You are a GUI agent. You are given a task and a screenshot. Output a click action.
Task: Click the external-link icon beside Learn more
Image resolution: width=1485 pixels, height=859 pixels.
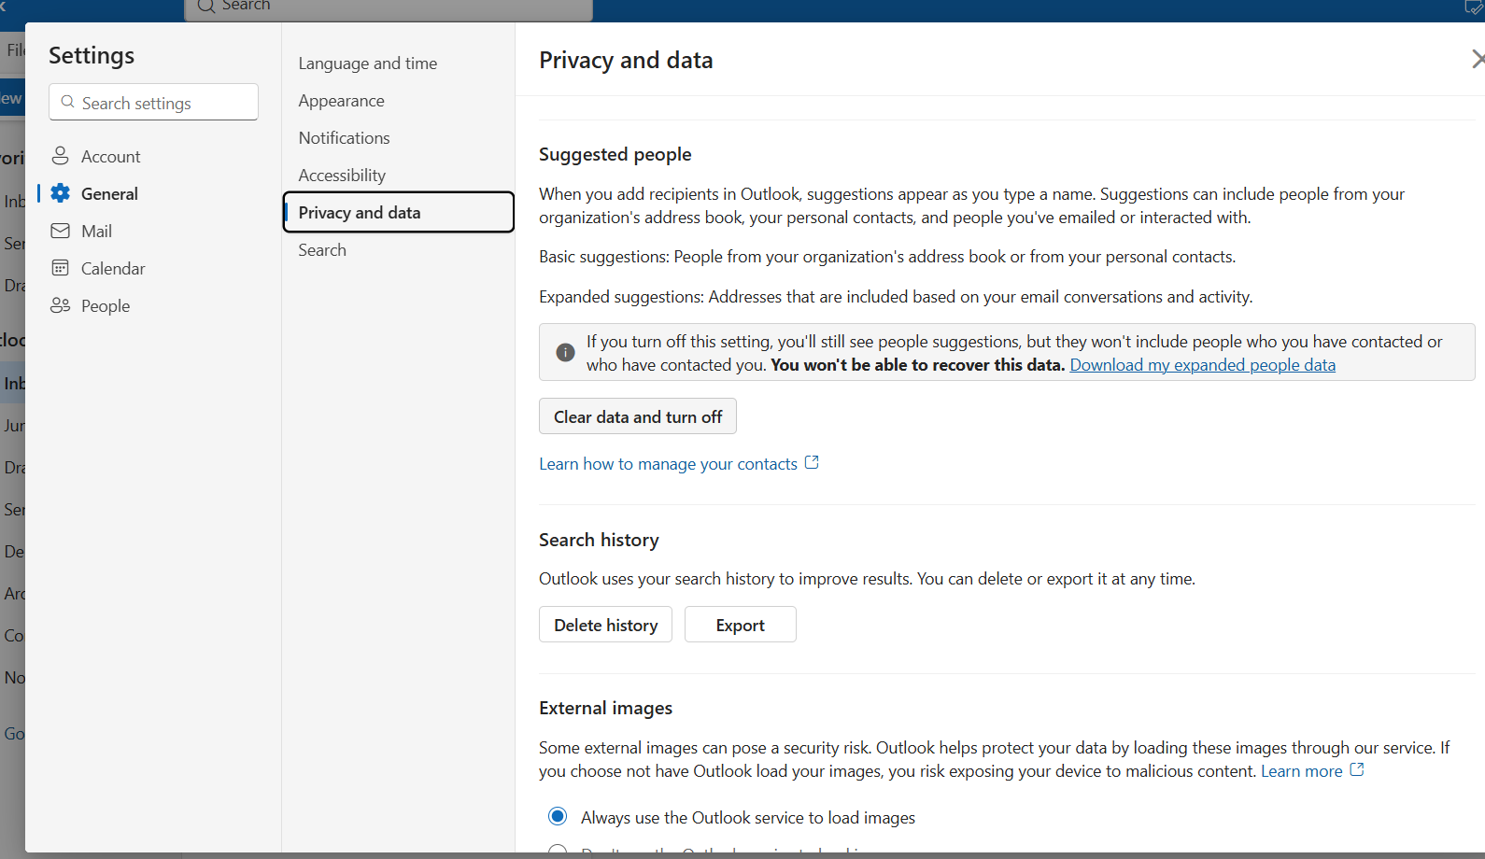click(x=1357, y=770)
